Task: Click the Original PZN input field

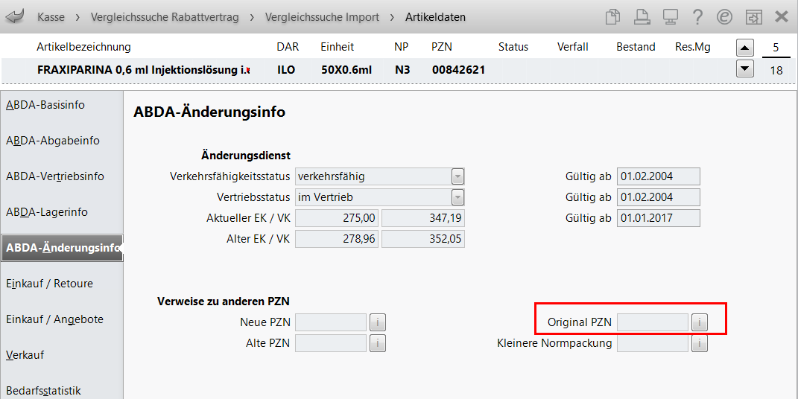Action: click(652, 322)
